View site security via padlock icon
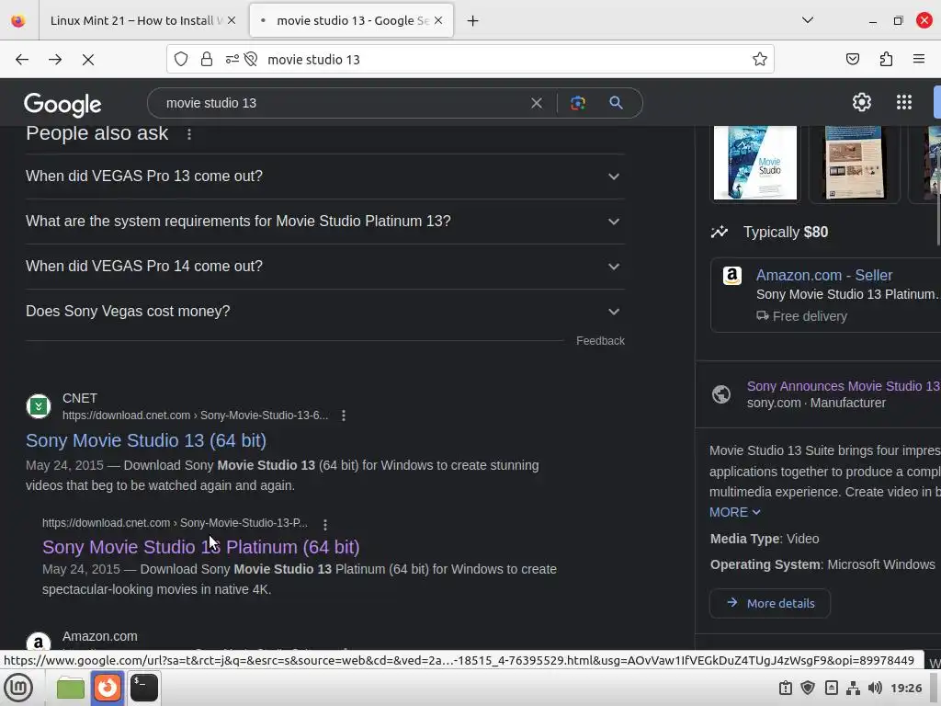Viewport: 941px width, 706px height. 207,59
